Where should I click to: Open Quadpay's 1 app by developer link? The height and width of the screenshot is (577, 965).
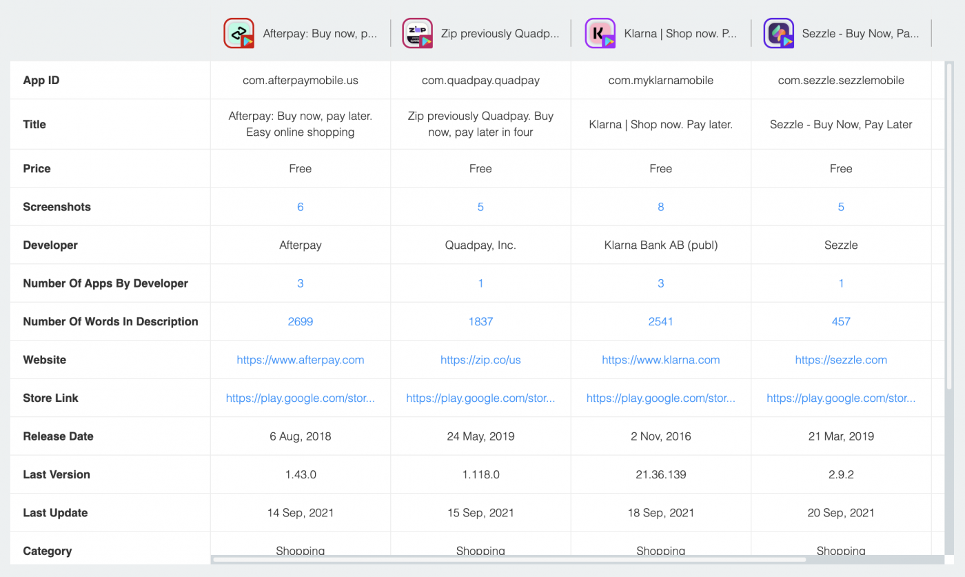pyautogui.click(x=480, y=283)
